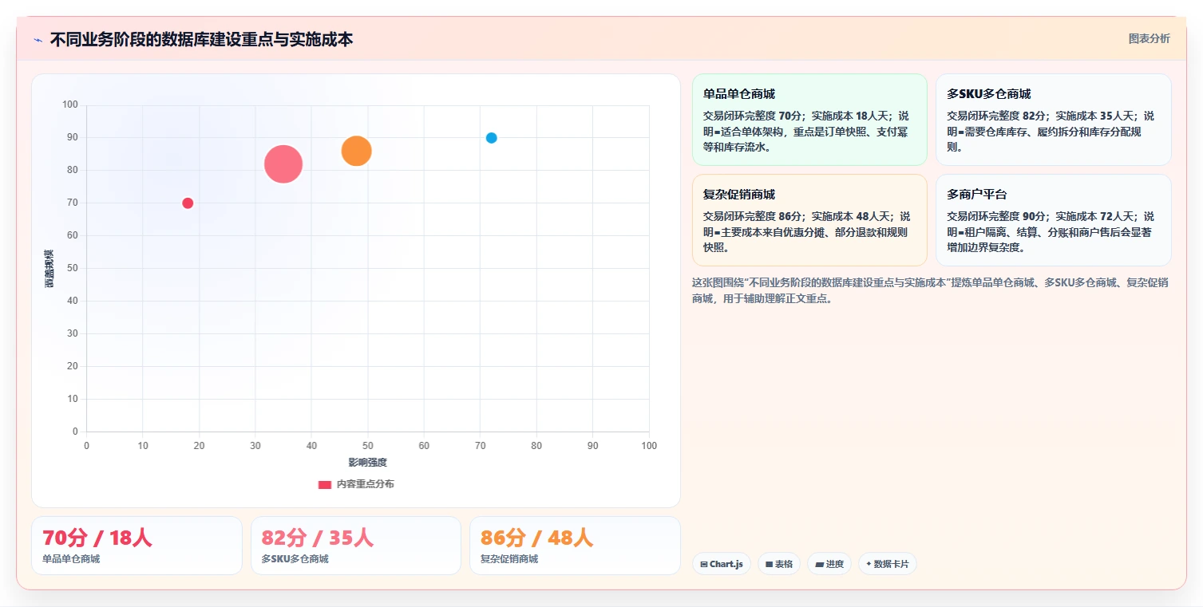Screen dimensions: 1203x607
Task: Click the 100 tick on the y-axis
Action: pos(70,104)
